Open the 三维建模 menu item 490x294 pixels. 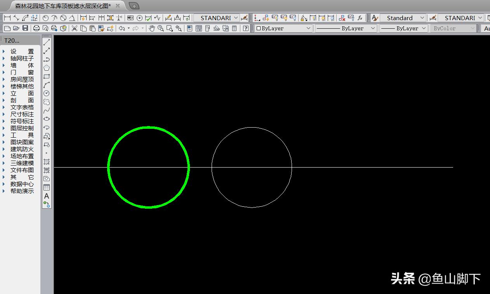[22, 163]
